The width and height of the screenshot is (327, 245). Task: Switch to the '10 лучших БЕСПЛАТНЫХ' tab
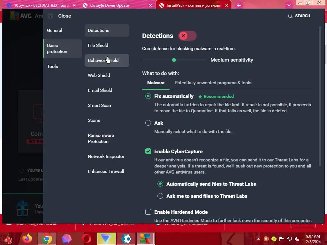pos(41,5)
